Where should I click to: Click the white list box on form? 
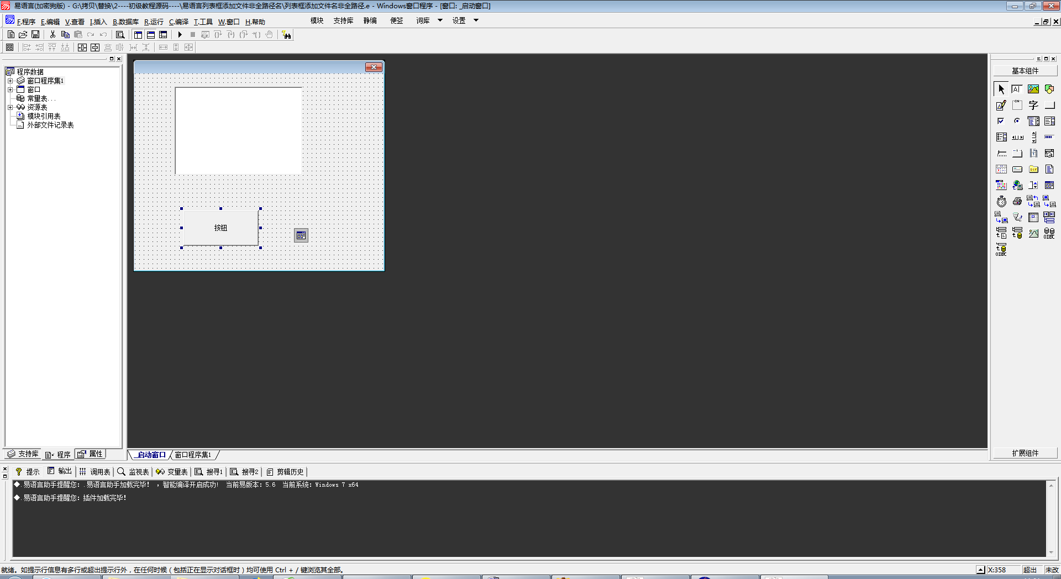[x=238, y=130]
